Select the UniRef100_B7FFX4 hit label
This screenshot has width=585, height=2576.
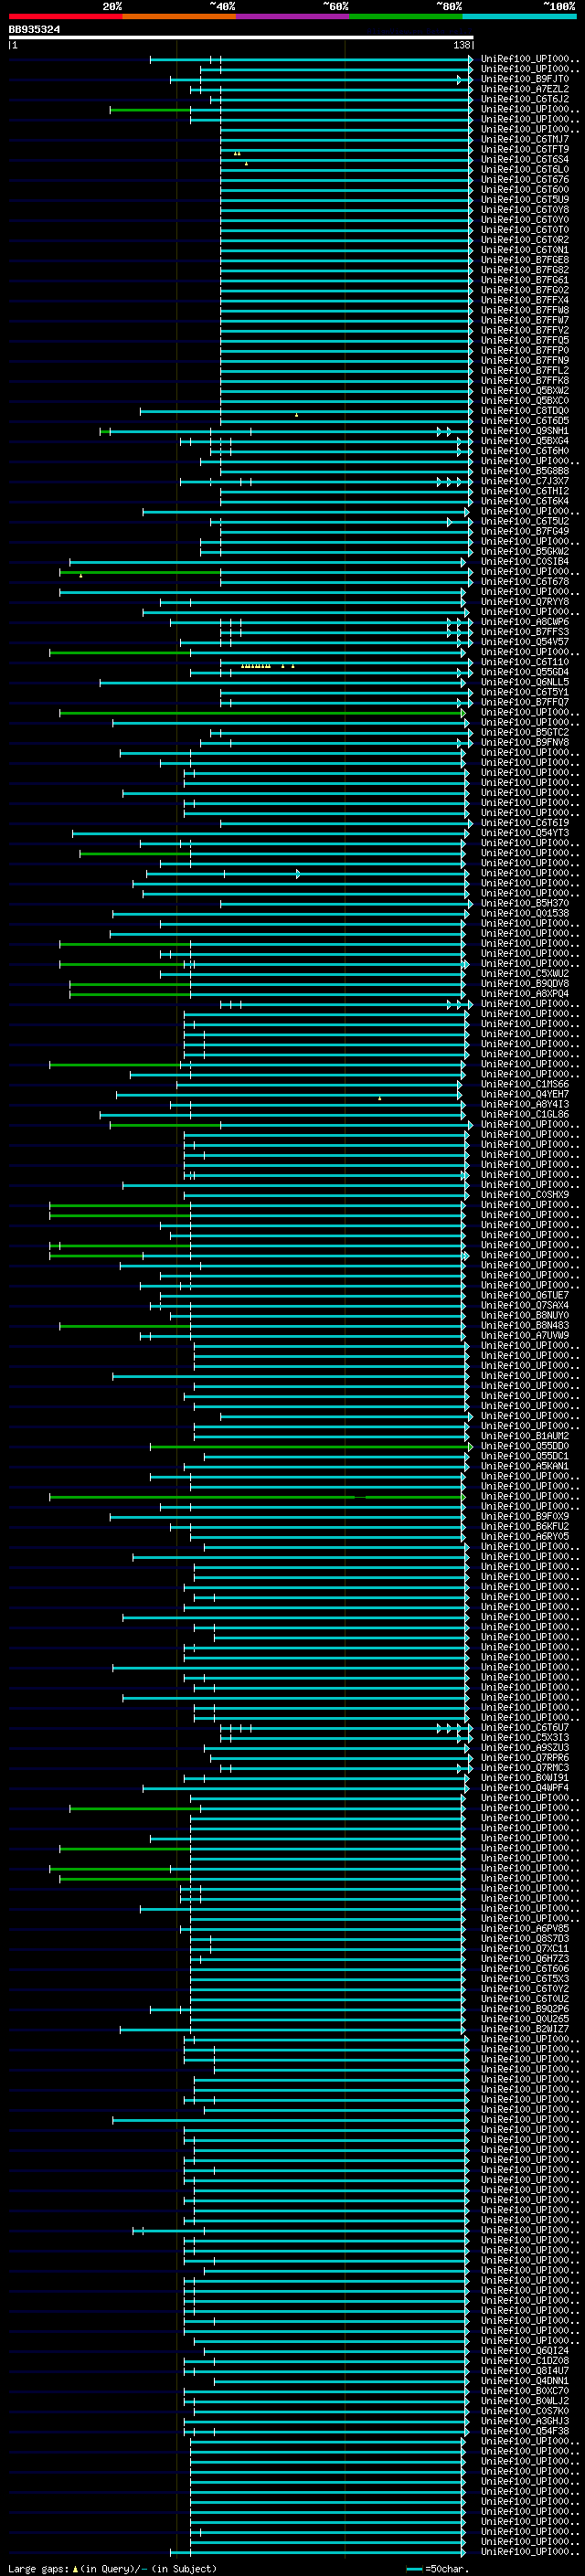coord(525,300)
